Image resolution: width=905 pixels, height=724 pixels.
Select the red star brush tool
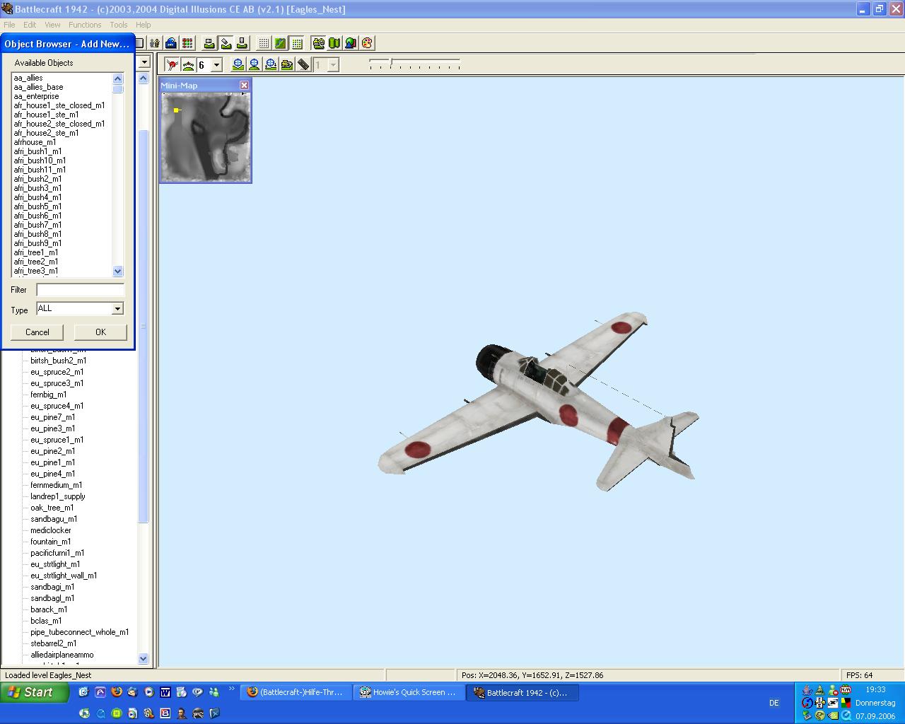point(172,65)
